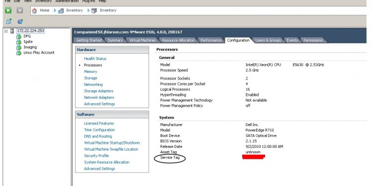Click second Inventory breadcrumb icon
The image size is (373, 186).
coord(94,10)
